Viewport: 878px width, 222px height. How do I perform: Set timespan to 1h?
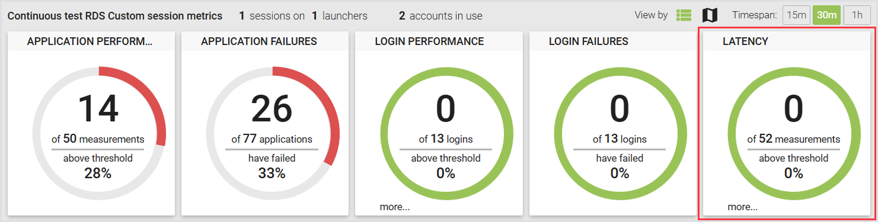857,15
